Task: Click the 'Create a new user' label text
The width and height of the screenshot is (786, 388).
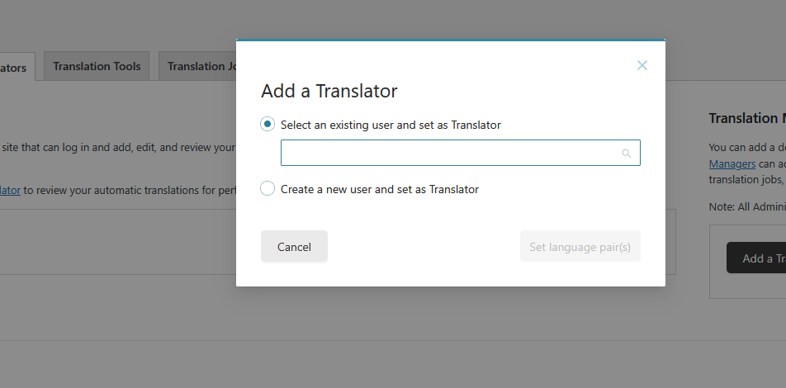Action: tap(380, 189)
